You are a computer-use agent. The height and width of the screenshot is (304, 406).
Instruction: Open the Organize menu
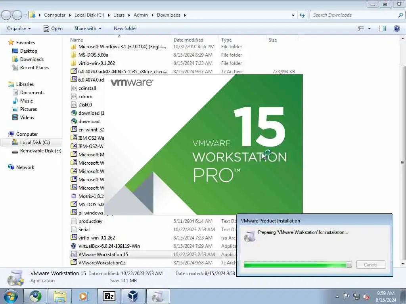19,28
